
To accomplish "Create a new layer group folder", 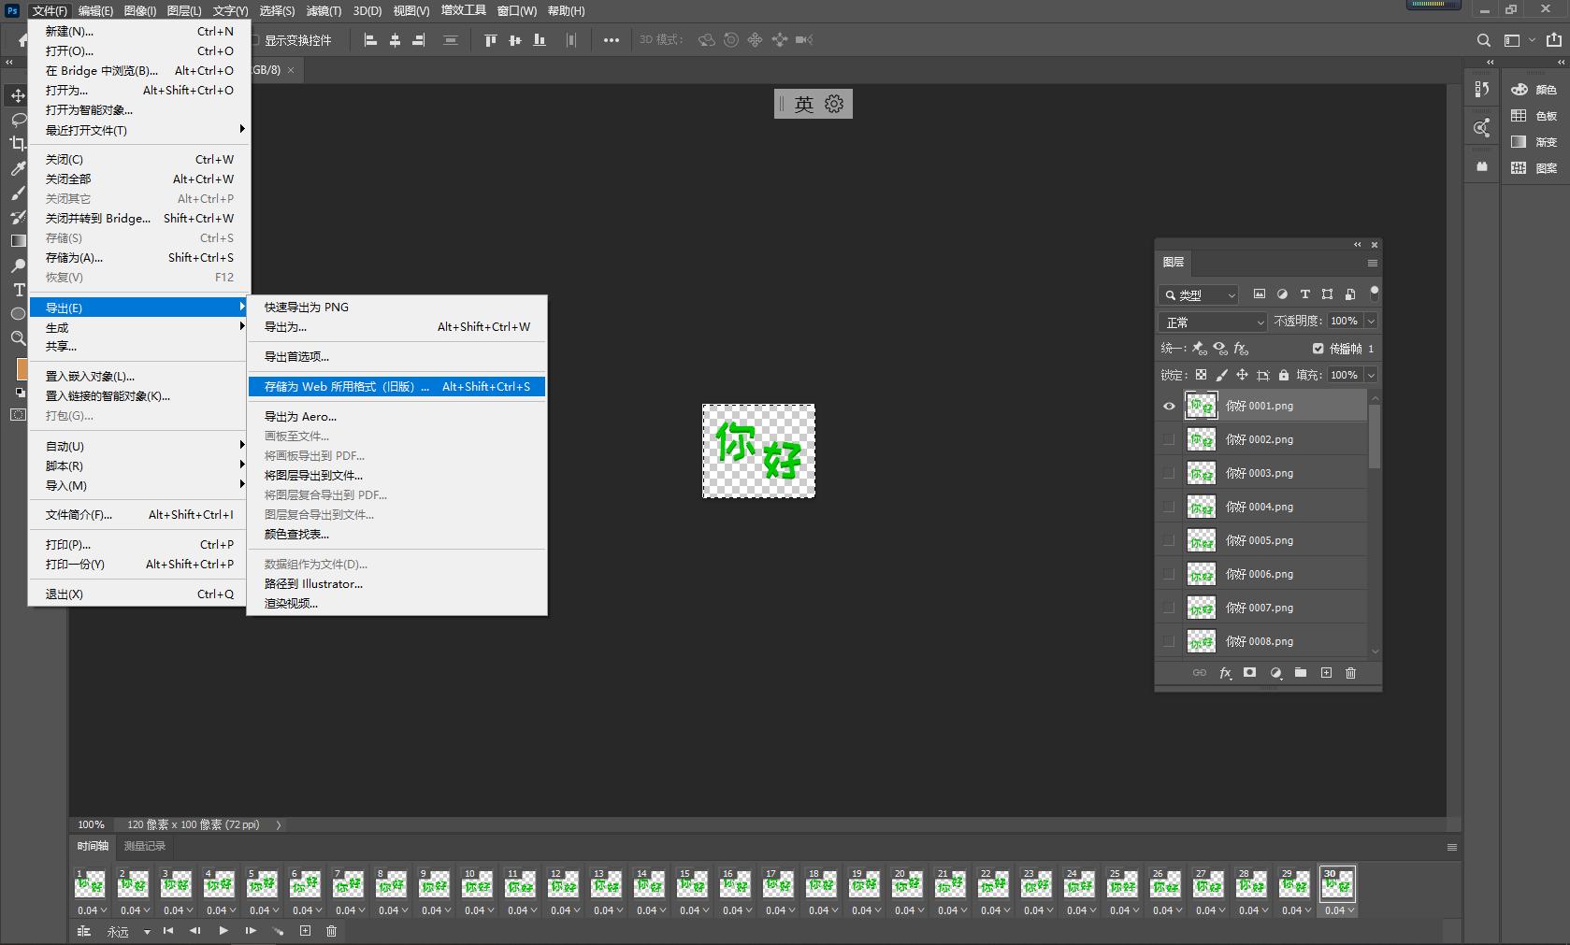I will tap(1300, 673).
